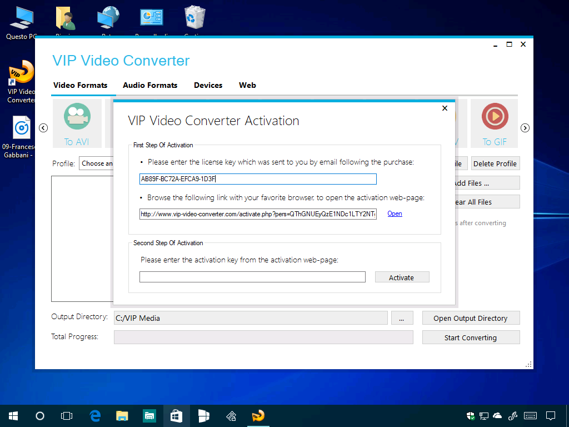Click Clear All Files button
This screenshot has height=427, width=569.
pos(487,202)
